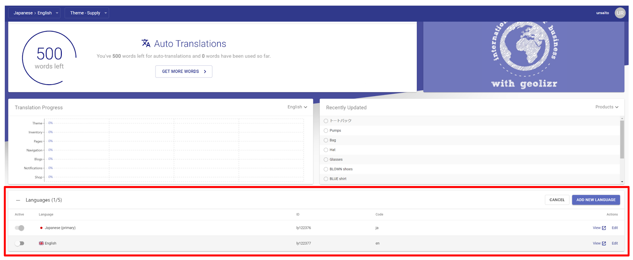Click the Languages (1/5) heading
The image size is (633, 260).
click(x=44, y=200)
